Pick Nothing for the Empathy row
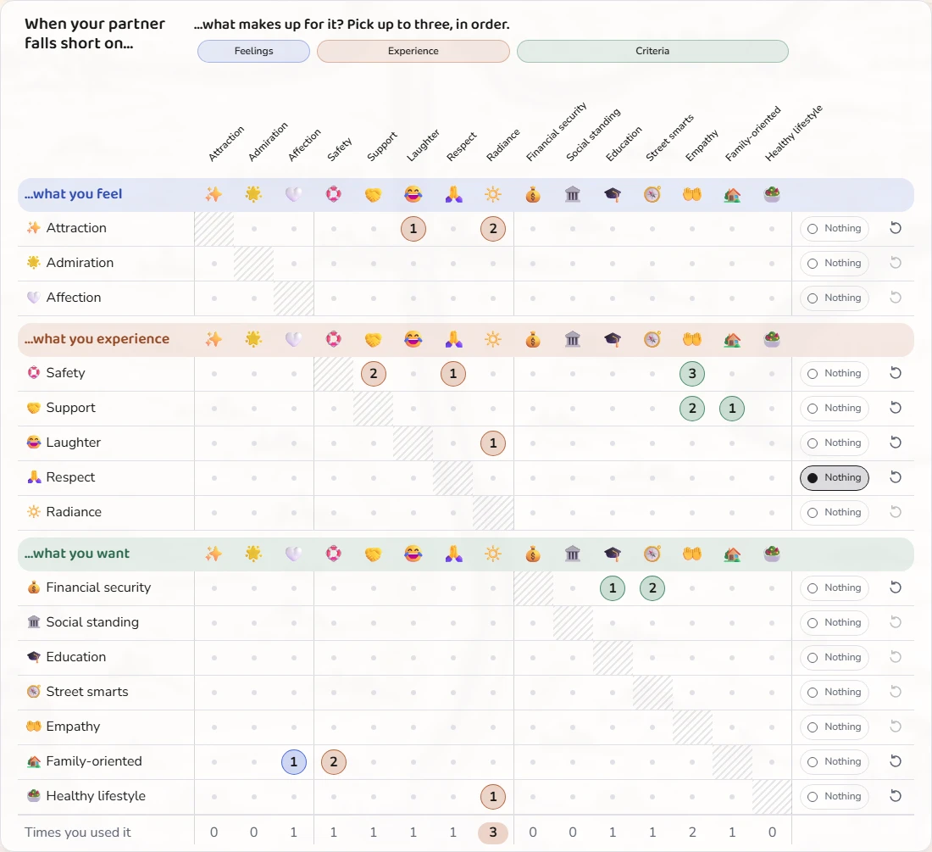Image resolution: width=932 pixels, height=852 pixels. click(x=835, y=727)
